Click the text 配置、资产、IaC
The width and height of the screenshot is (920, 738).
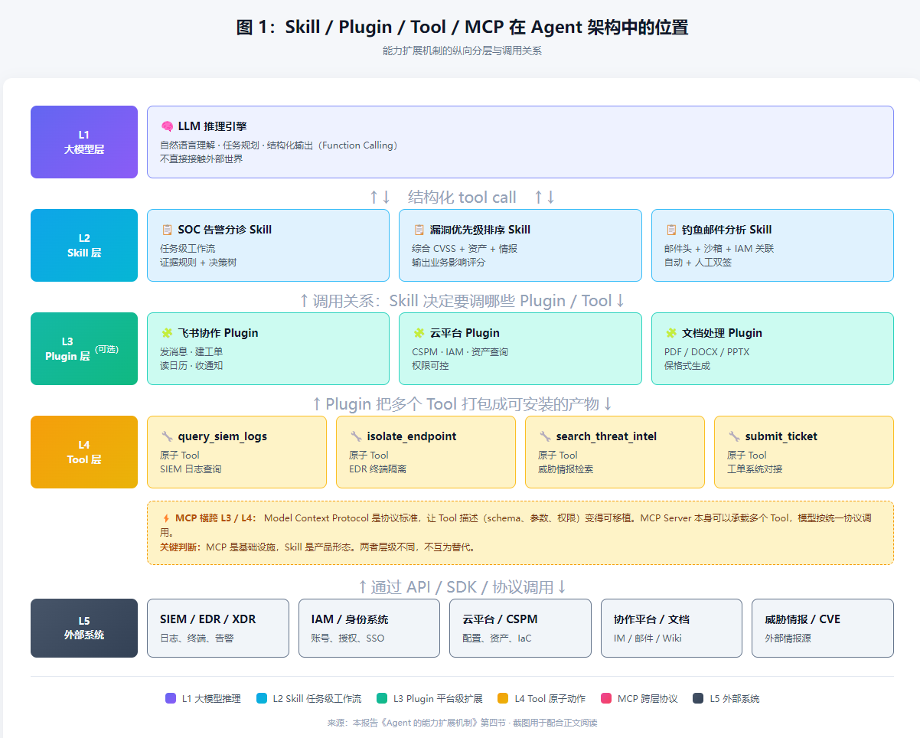coord(497,638)
